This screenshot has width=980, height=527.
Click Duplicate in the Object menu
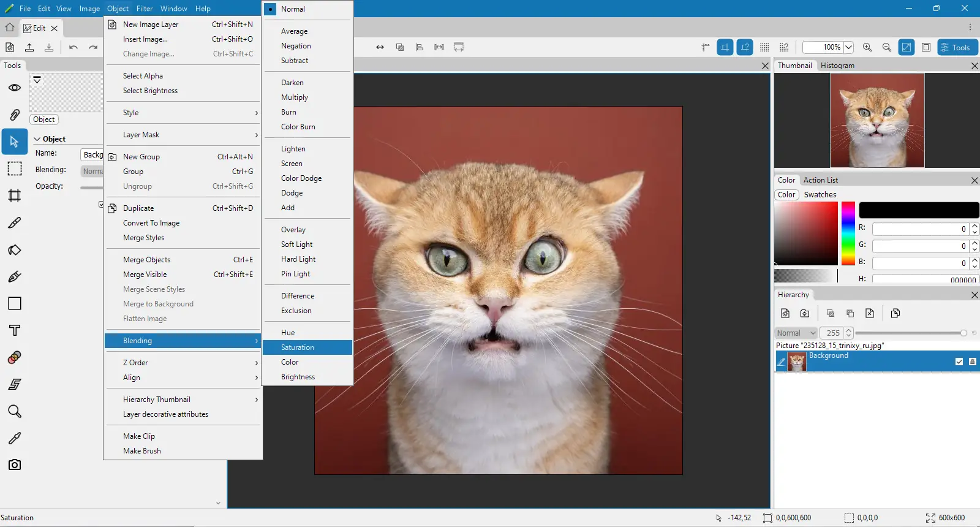183,208
